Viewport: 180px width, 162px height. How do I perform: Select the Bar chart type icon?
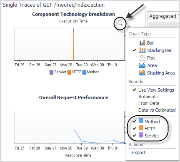pyautogui.click(x=142, y=42)
